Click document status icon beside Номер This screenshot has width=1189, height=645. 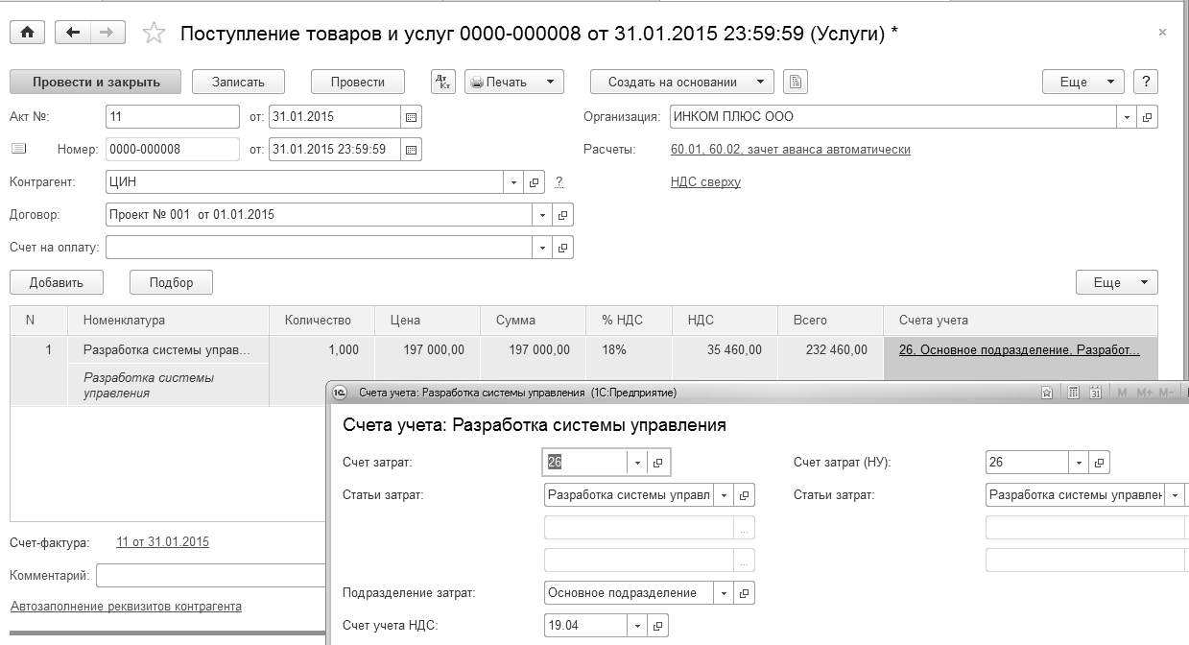click(19, 149)
